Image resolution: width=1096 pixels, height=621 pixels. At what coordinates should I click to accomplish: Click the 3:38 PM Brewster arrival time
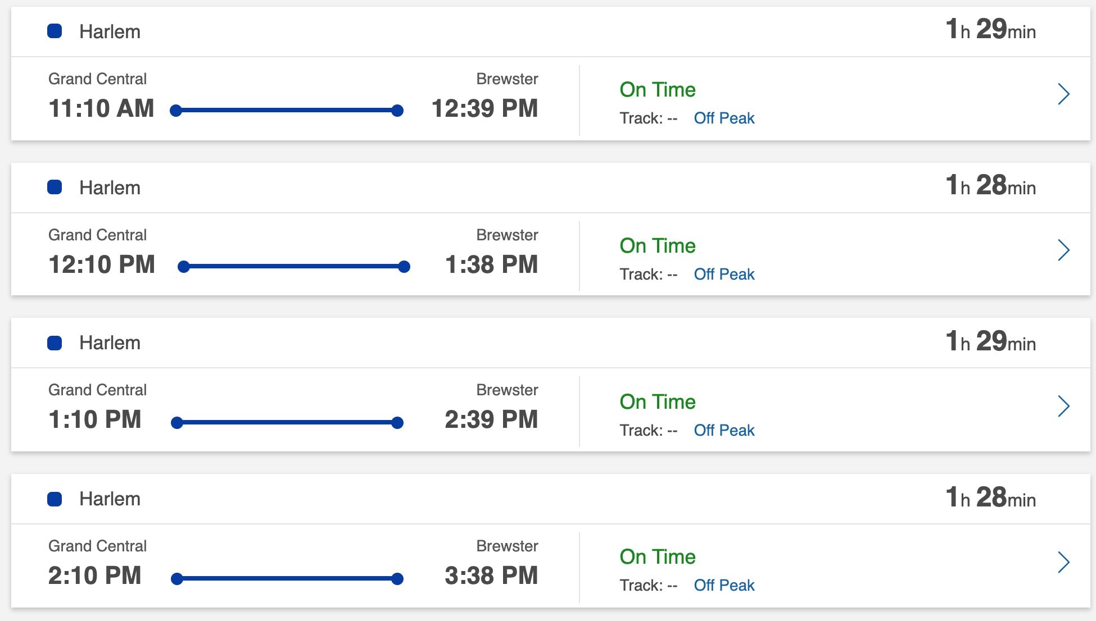pyautogui.click(x=491, y=576)
